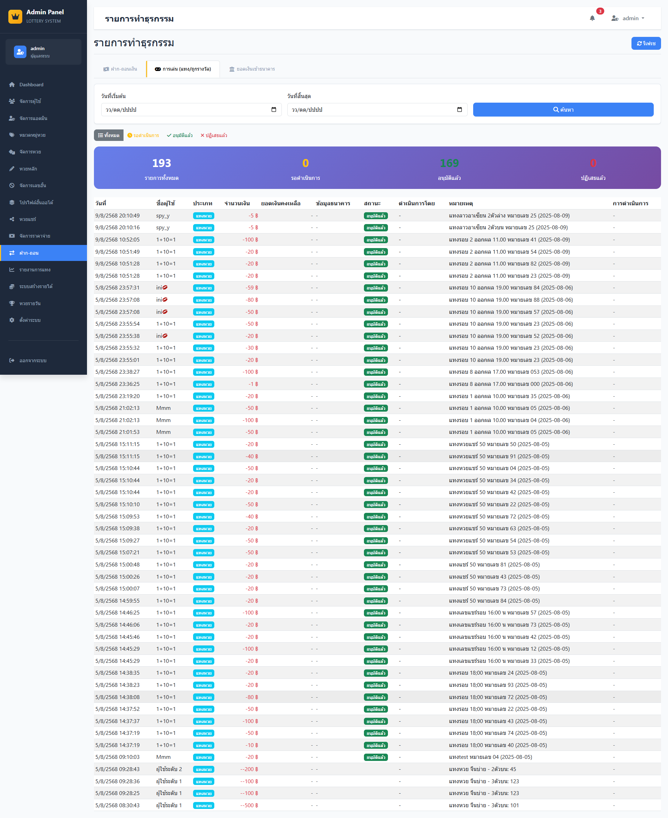This screenshot has width=668, height=818.
Task: Open จัดการแอดมิน via its user-shield icon
Action: click(x=12, y=118)
